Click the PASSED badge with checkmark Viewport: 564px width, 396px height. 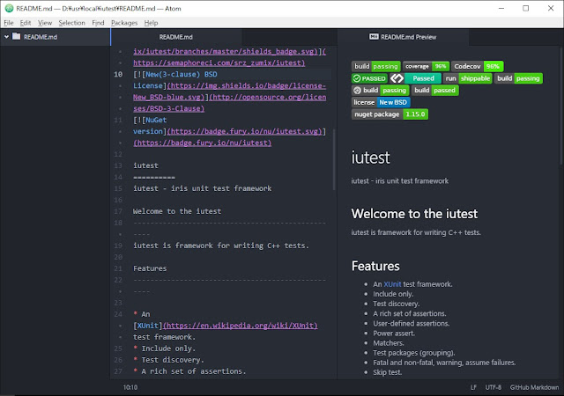[369, 78]
